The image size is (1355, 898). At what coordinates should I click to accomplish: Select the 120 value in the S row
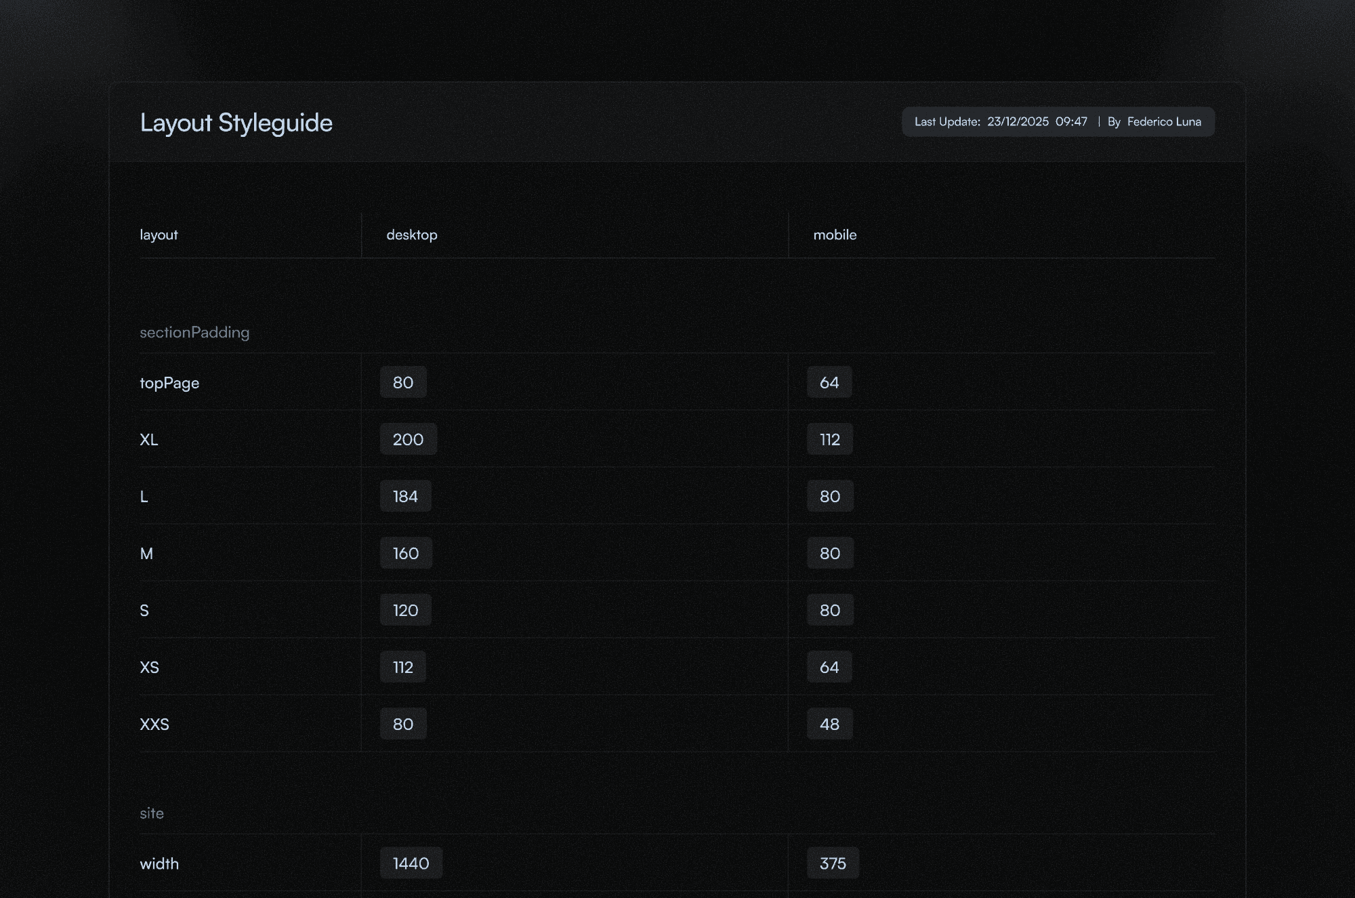coord(404,610)
